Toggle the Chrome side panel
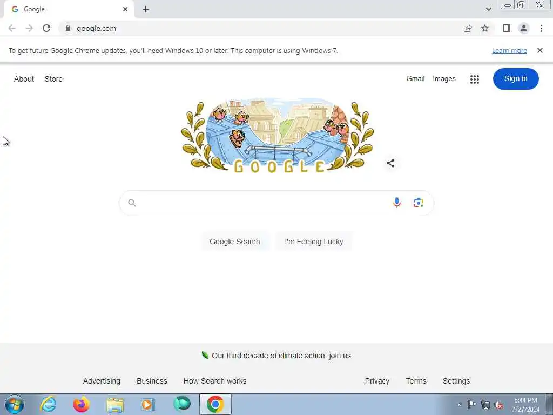The width and height of the screenshot is (553, 415). coord(507,28)
